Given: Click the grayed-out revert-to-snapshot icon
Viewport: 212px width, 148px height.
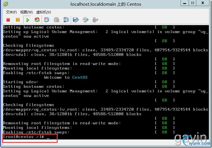Looking at the screenshot, I should [x=56, y=20].
